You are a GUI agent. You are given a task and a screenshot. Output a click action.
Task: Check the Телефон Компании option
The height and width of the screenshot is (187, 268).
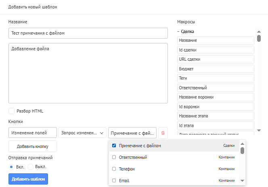click(114, 169)
